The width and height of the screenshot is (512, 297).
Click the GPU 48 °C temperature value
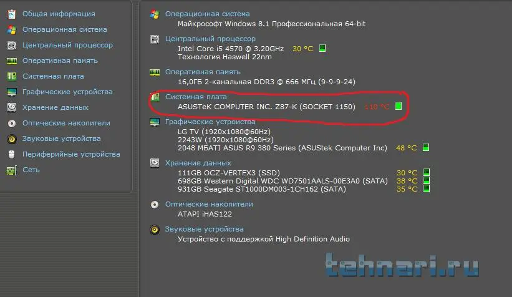point(406,148)
